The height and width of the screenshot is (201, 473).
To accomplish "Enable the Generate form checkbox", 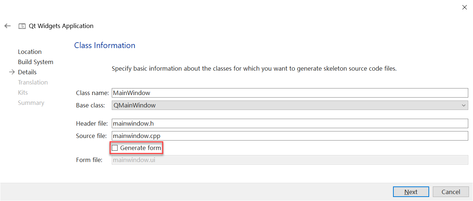I will (x=115, y=148).
